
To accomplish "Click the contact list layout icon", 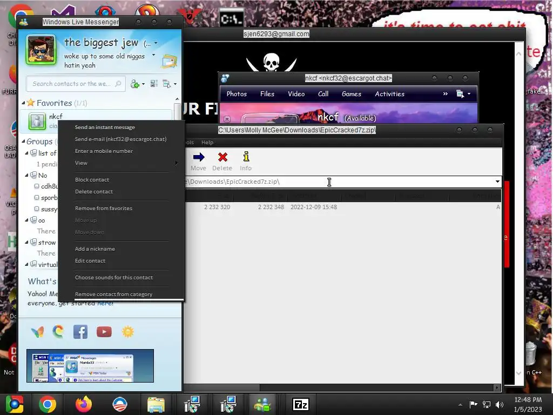I will pyautogui.click(x=154, y=84).
